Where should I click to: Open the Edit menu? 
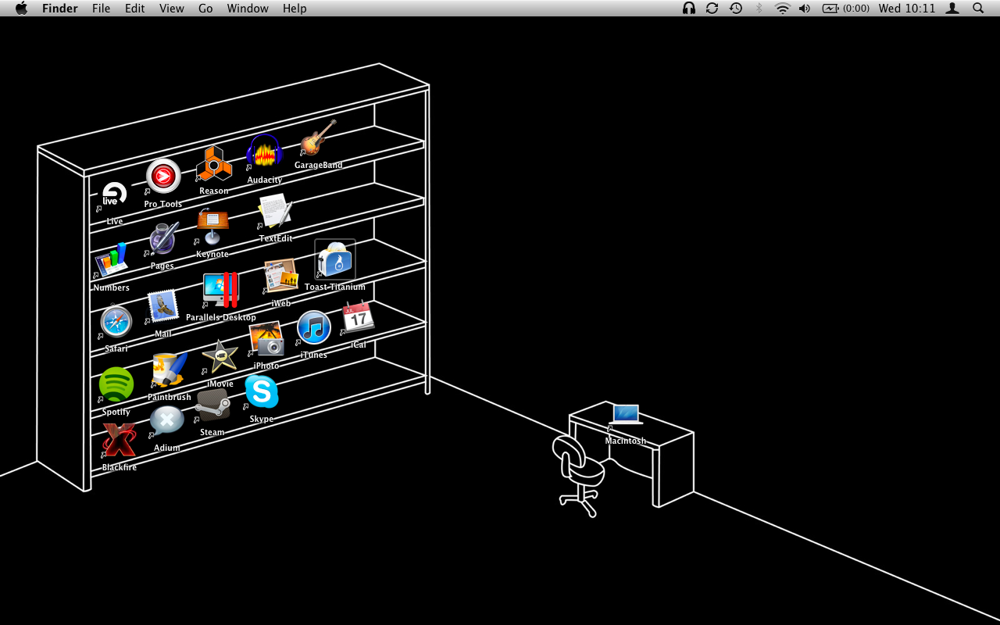(x=134, y=8)
